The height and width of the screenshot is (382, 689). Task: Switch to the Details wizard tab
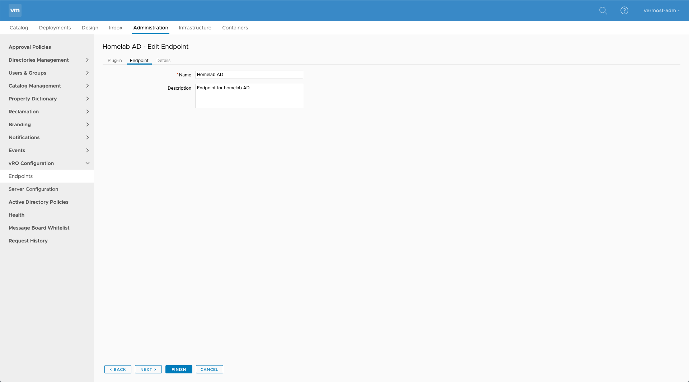[163, 60]
